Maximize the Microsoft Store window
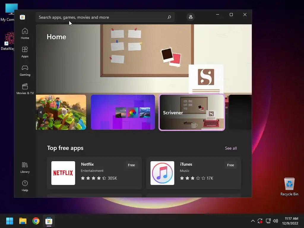Screen dimensions: 304x228 point(231,15)
